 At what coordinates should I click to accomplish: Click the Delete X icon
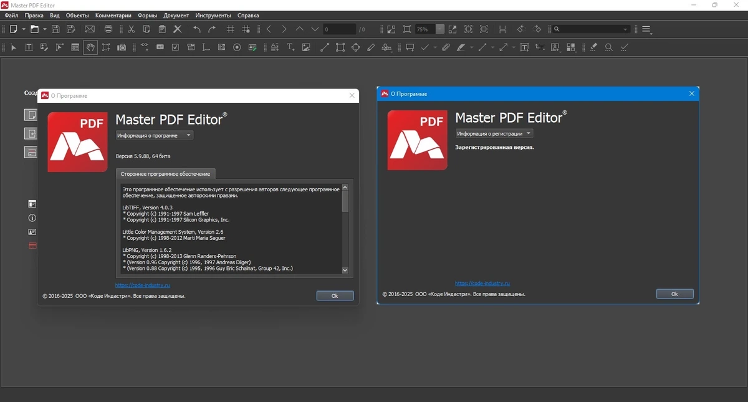tap(178, 29)
